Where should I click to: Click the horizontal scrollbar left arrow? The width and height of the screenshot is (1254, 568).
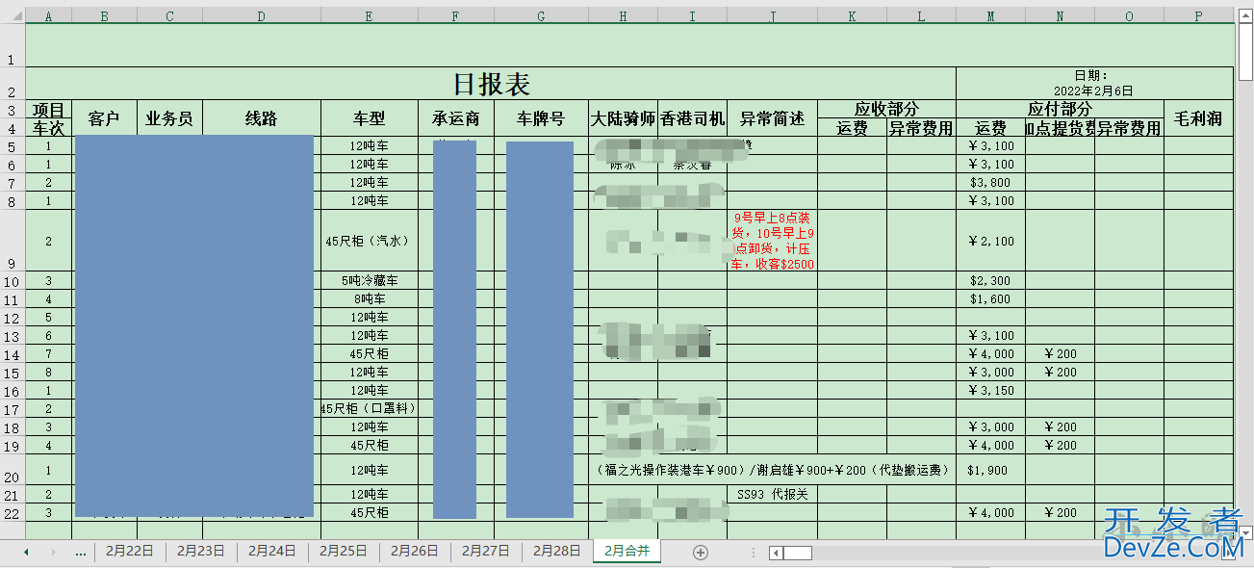[x=776, y=553]
